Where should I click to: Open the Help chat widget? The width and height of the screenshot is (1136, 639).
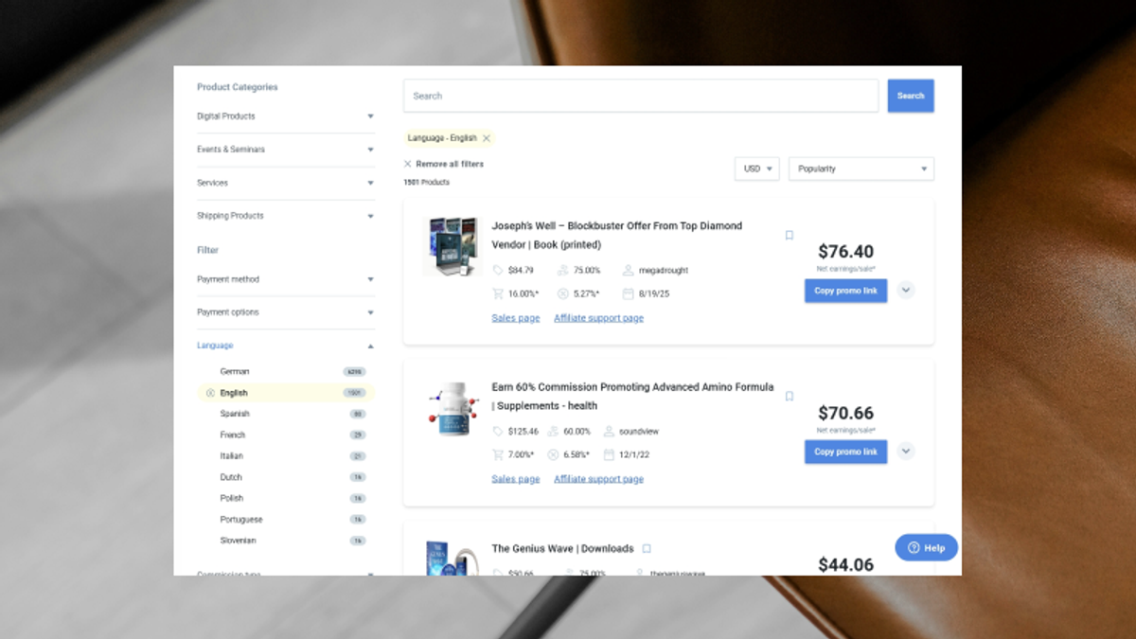pos(926,548)
